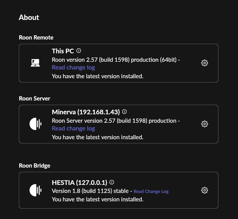This screenshot has height=219, width=238.
Task: Open Read change log for Roon Server
Action: coord(73,128)
